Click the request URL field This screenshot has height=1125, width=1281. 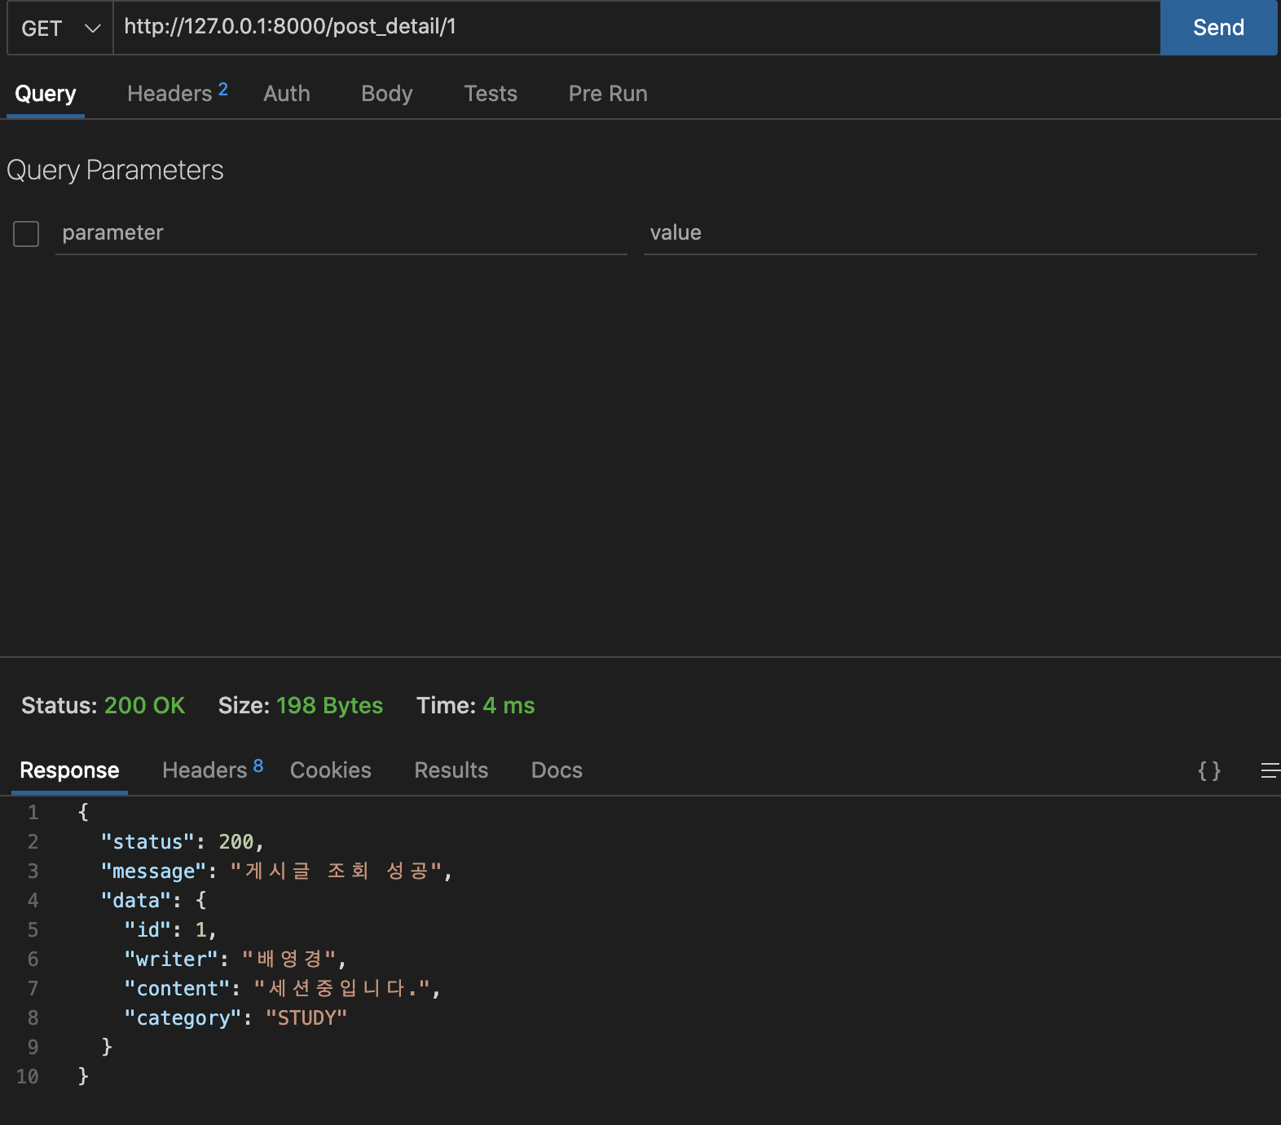click(636, 28)
